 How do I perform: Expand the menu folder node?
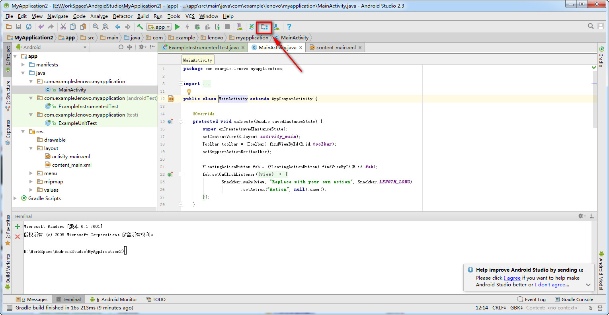(31, 173)
